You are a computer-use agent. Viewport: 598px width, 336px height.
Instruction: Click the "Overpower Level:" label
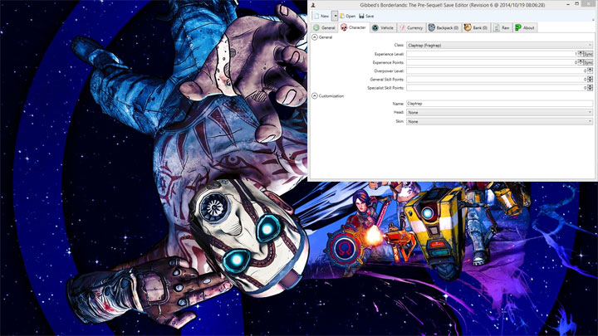pos(389,71)
